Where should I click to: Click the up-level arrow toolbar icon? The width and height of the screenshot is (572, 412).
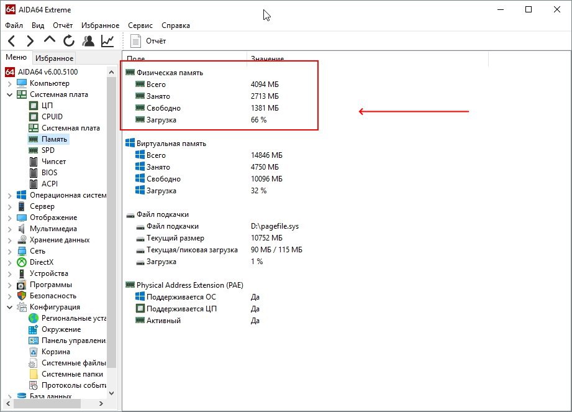tap(50, 40)
